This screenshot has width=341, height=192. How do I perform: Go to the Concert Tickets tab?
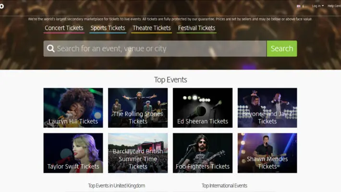(64, 28)
